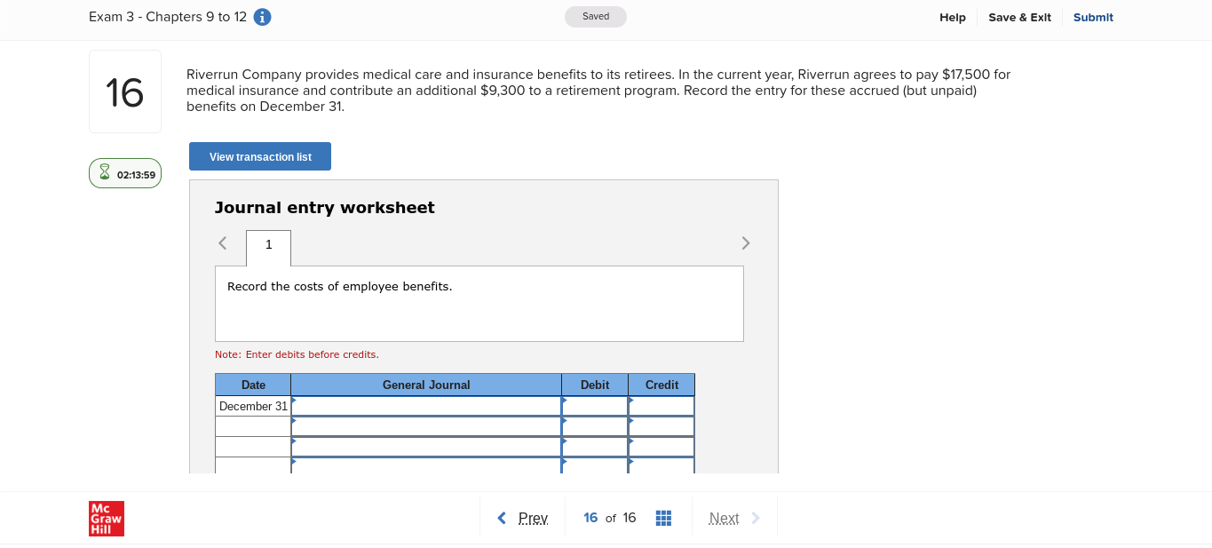
Task: Click the question number 16 box
Action: coord(125,91)
